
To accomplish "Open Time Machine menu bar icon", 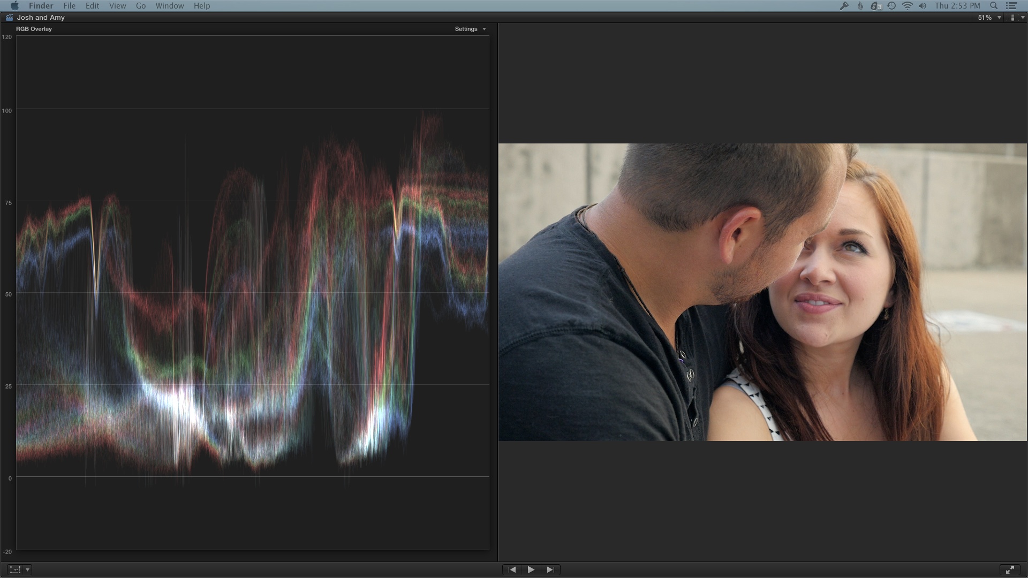I will pyautogui.click(x=891, y=6).
